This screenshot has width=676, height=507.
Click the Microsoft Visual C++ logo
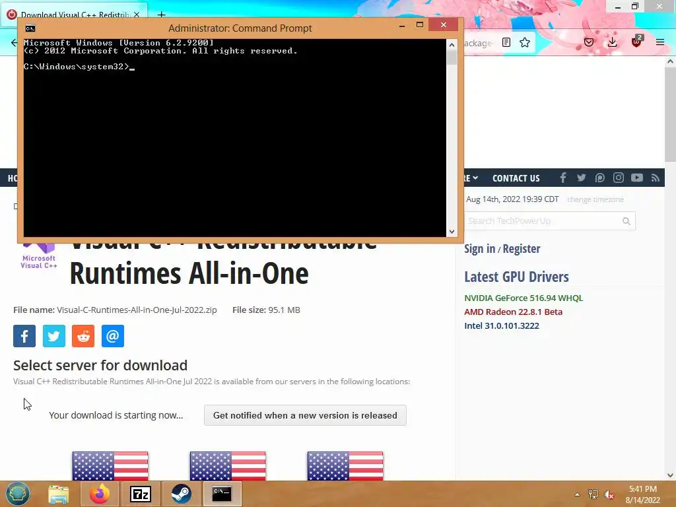coord(39,257)
